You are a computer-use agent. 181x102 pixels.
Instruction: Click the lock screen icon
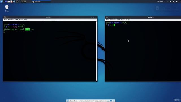pos(177,1)
